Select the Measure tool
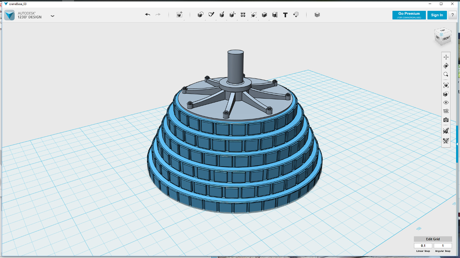 click(x=275, y=15)
